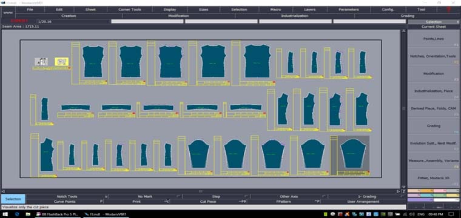461x218 pixels.
Task: Toggle No Mark option
Action: tap(145, 197)
